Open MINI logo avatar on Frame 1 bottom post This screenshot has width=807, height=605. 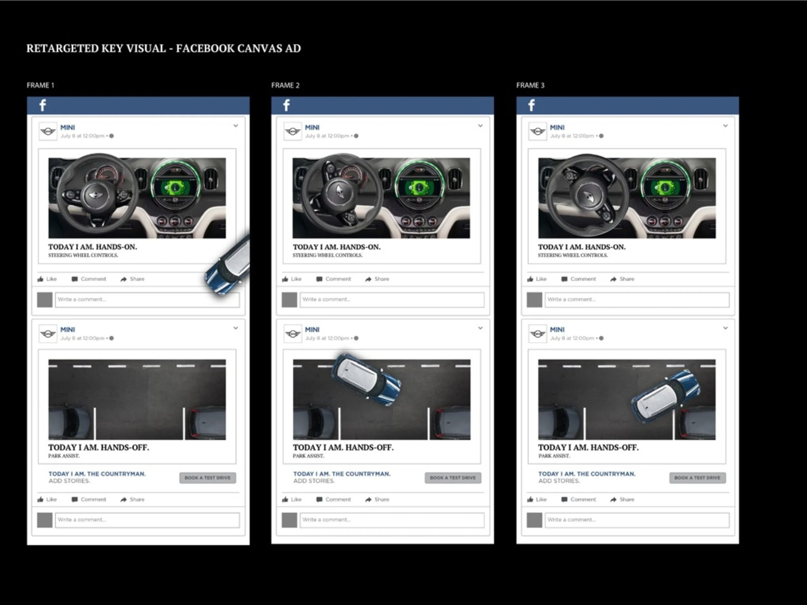(48, 334)
